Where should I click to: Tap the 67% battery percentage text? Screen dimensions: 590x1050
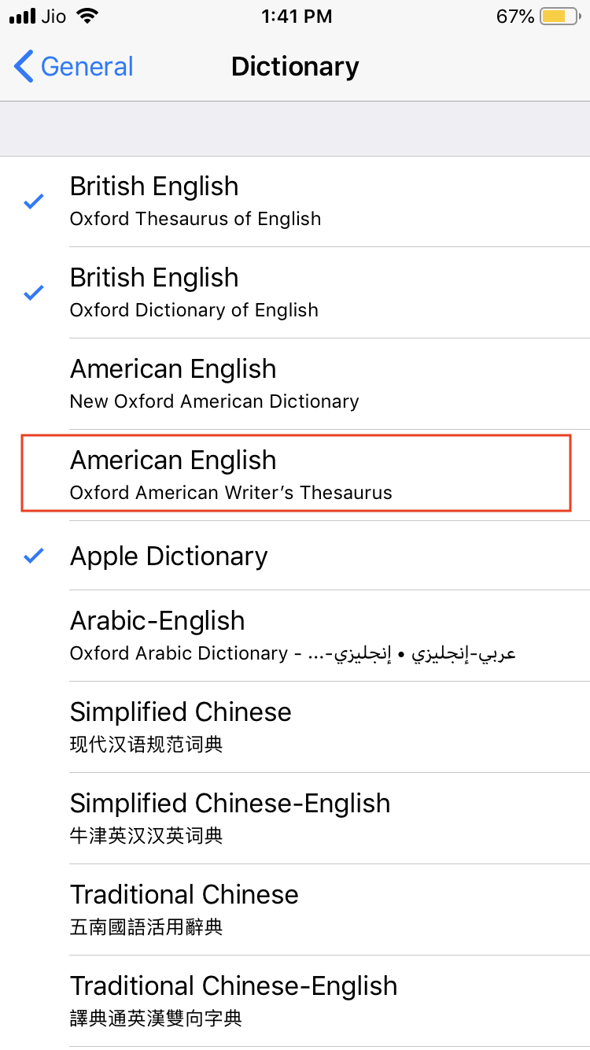[515, 17]
